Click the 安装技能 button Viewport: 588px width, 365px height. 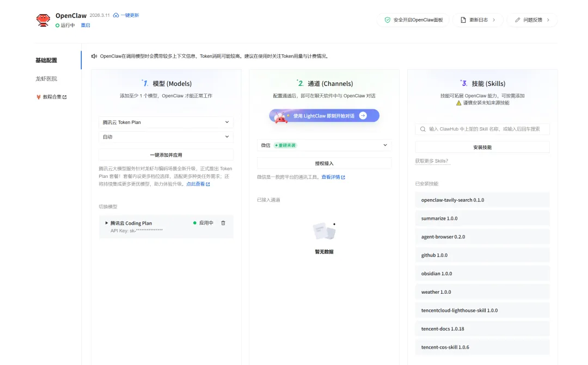[x=482, y=147]
